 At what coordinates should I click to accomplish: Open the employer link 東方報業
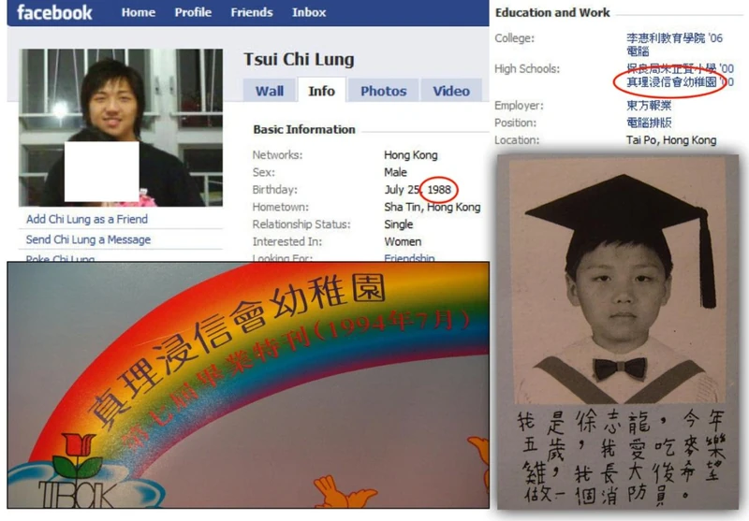point(649,106)
